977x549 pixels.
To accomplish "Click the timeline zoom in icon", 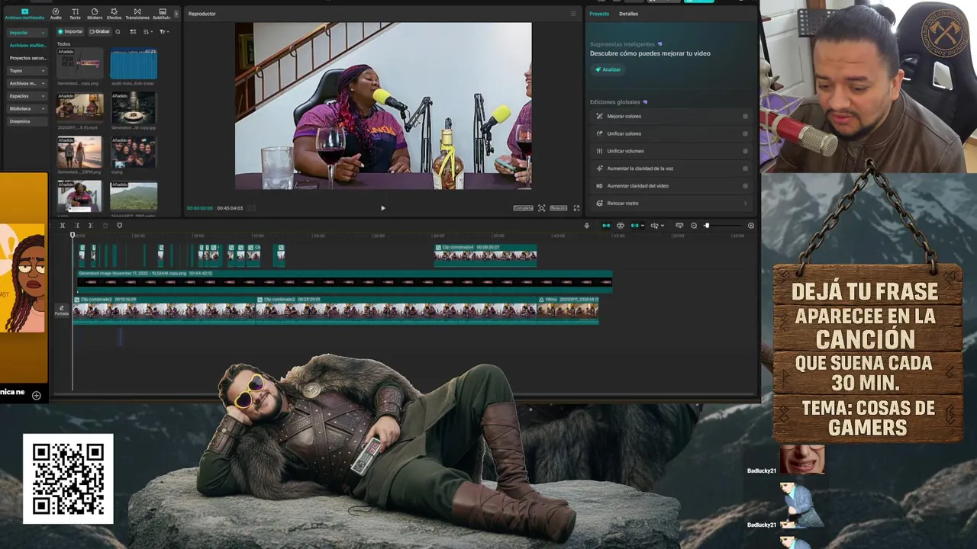I will [x=750, y=226].
